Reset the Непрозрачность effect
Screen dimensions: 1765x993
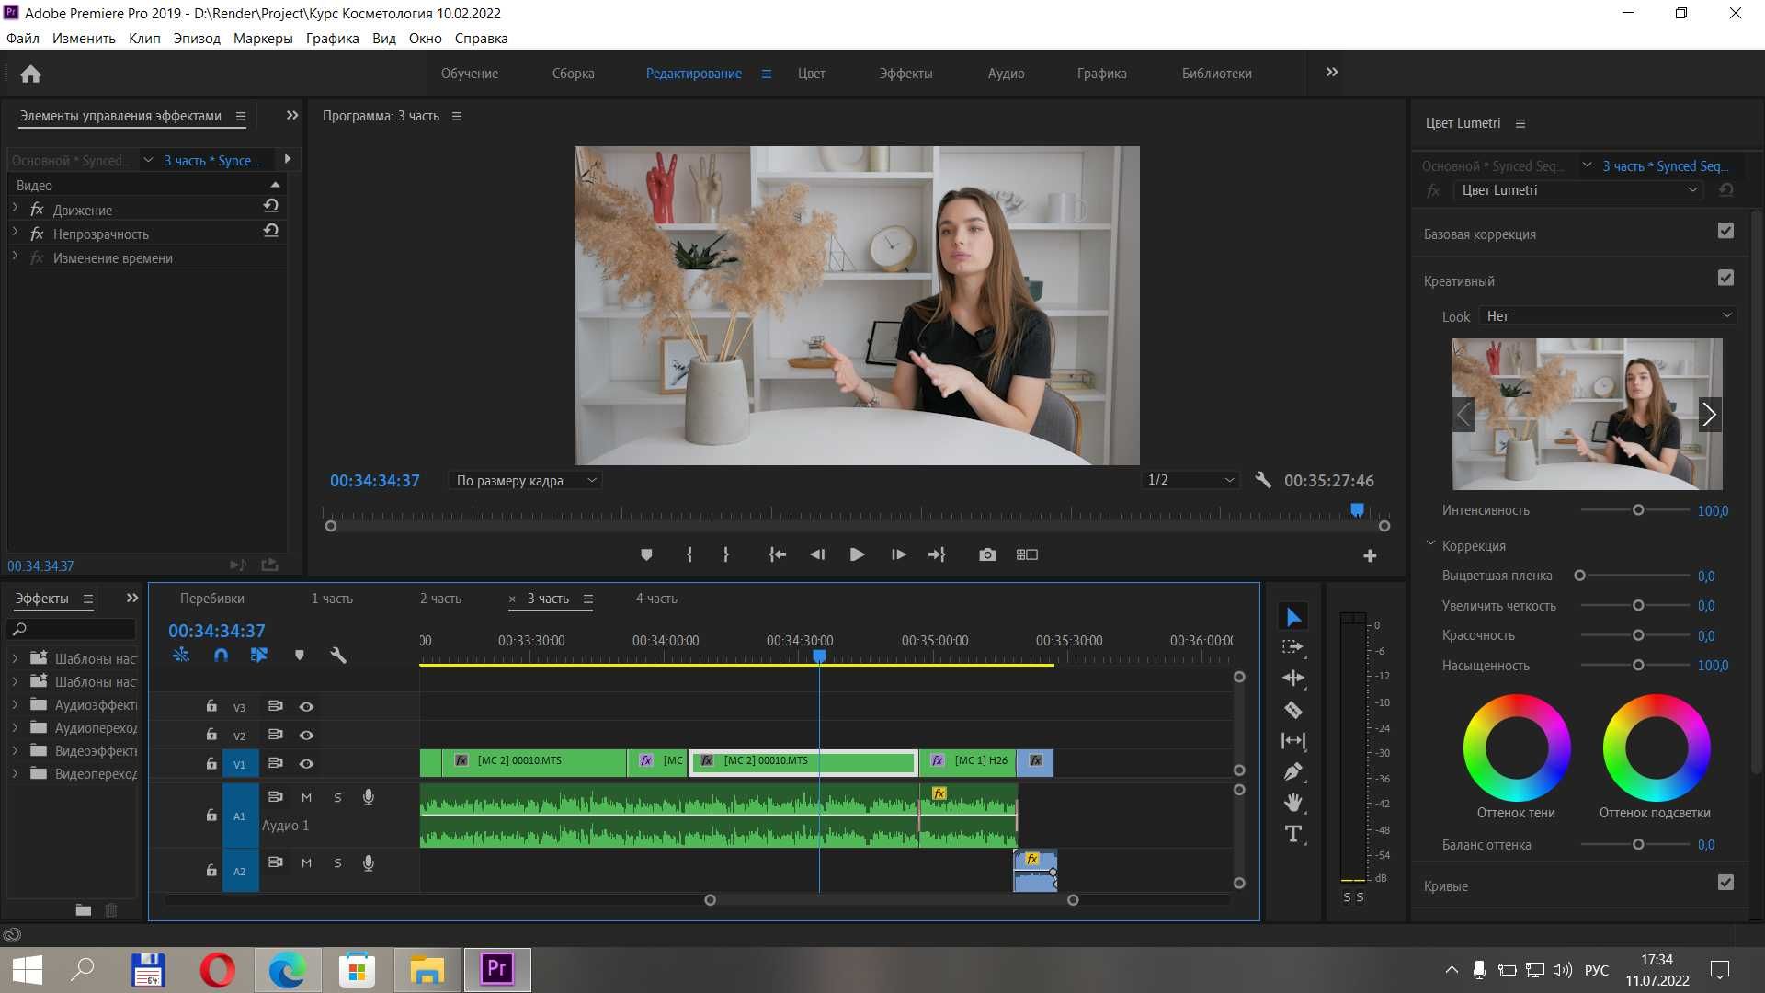270,231
